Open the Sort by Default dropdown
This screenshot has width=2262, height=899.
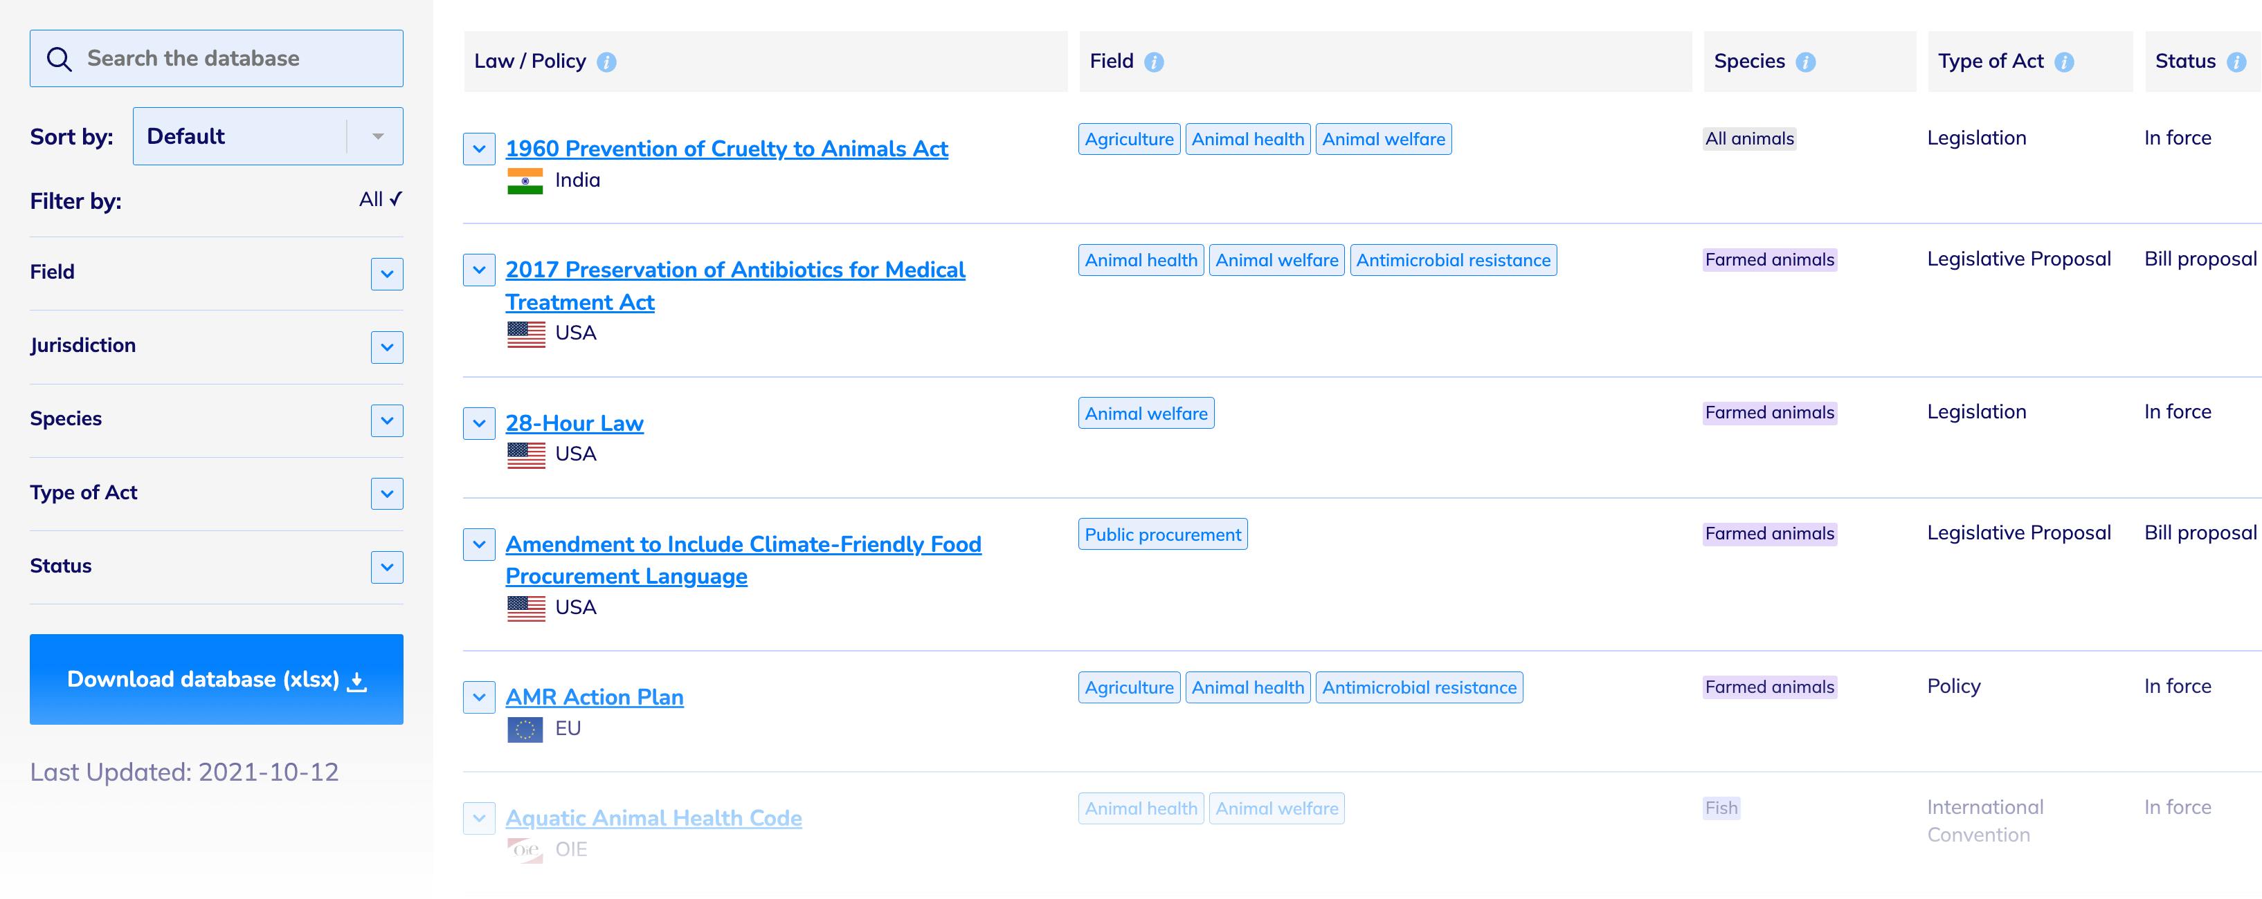[x=268, y=137]
